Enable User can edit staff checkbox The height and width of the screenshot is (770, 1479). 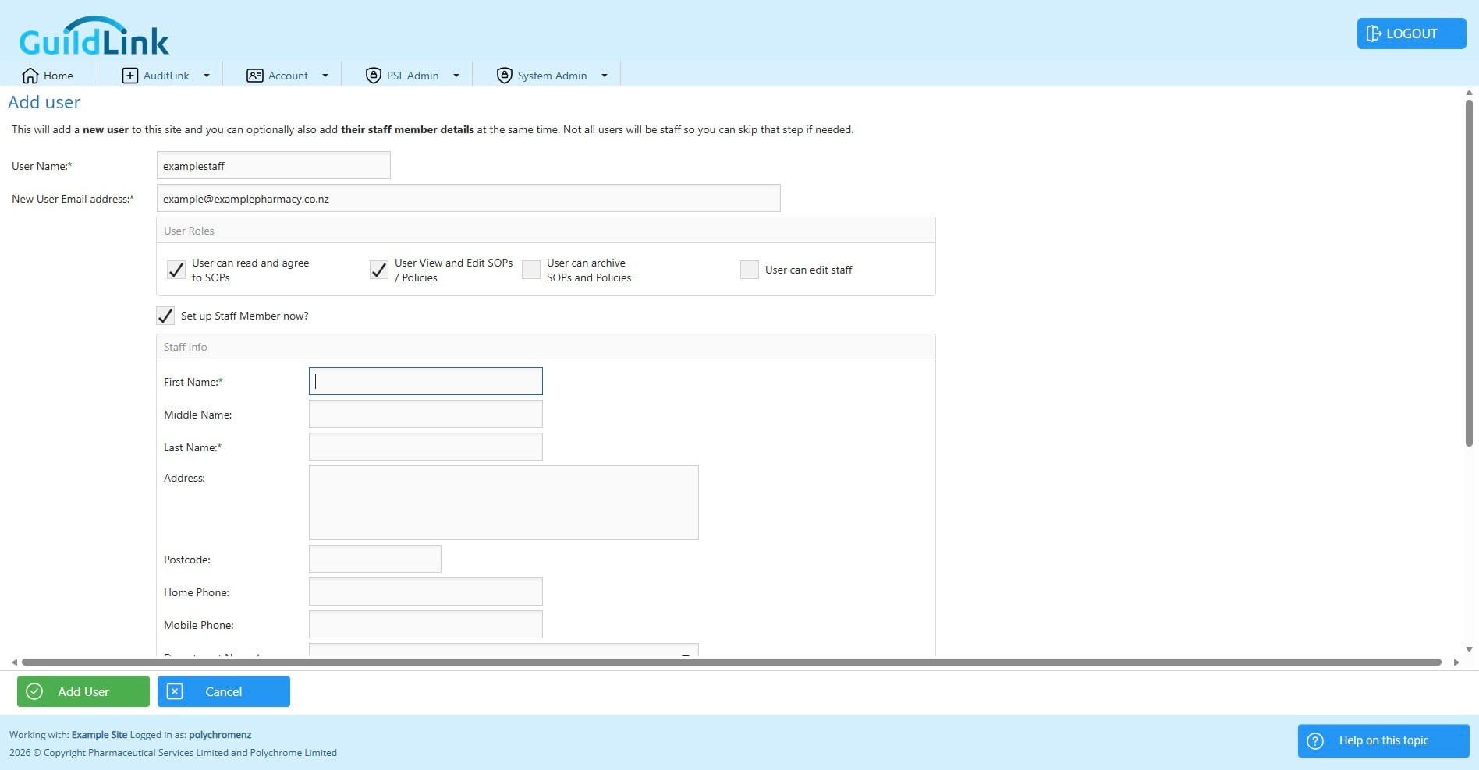(750, 270)
